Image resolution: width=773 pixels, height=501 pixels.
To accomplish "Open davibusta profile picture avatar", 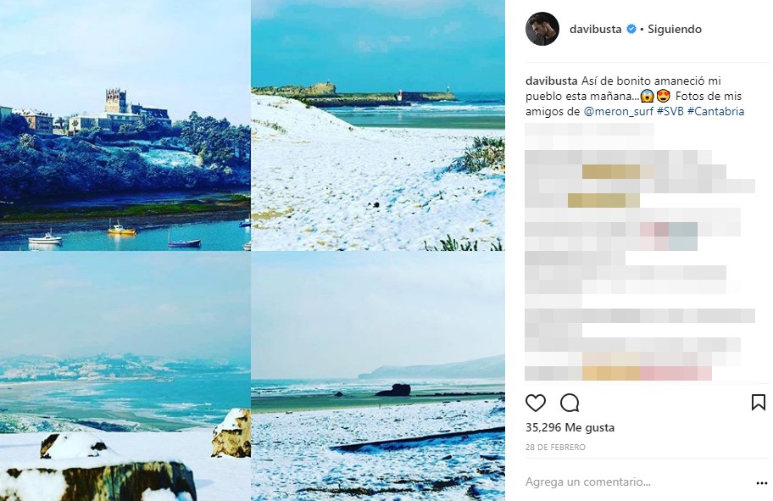I will pos(542,29).
